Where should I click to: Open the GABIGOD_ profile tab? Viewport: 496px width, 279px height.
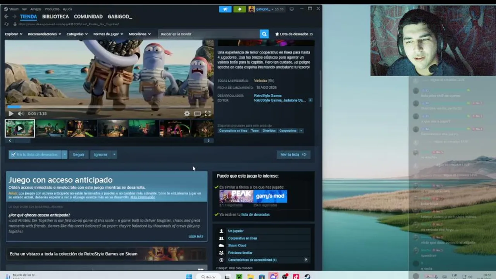click(x=120, y=17)
